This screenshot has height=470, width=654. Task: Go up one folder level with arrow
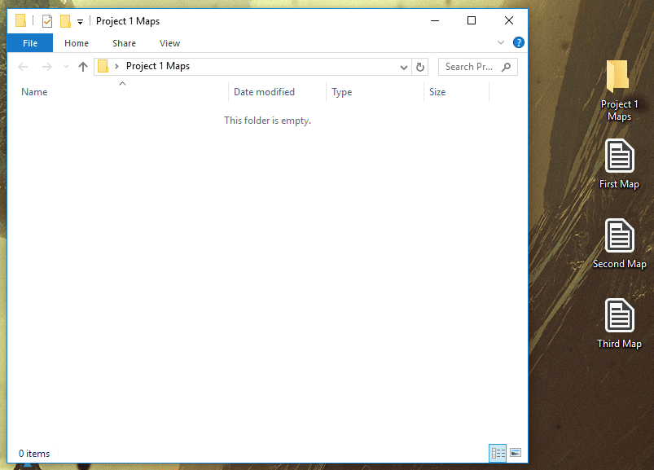point(83,67)
